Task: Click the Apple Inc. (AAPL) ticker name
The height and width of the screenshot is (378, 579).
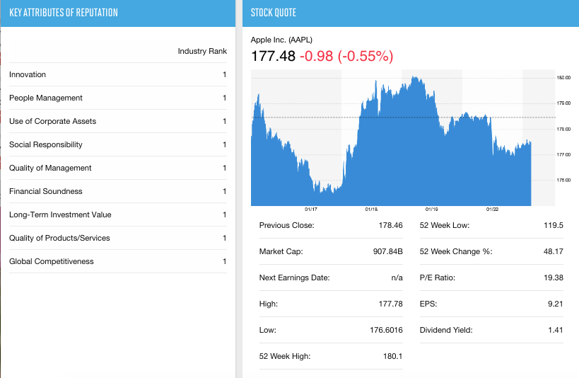Action: pos(281,40)
